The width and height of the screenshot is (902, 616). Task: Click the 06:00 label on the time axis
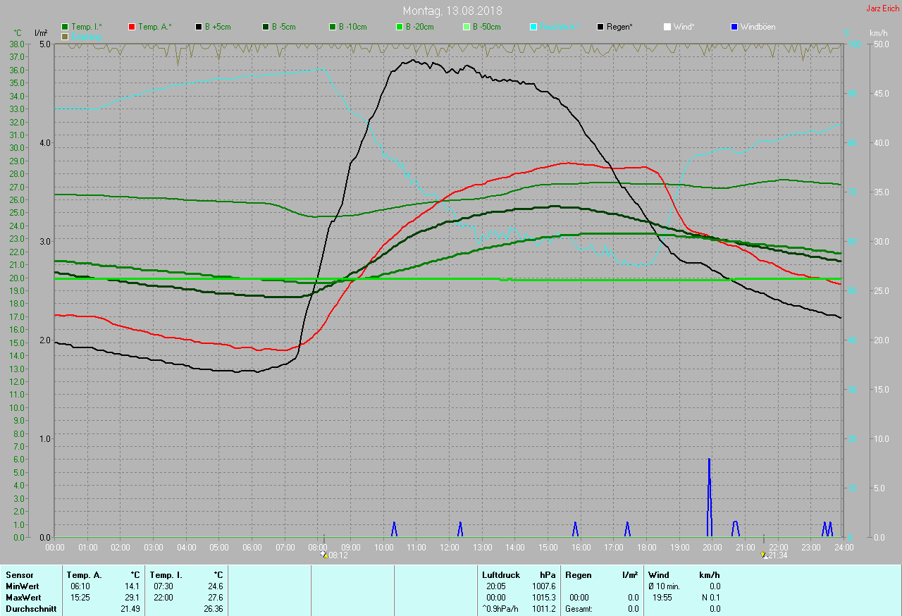click(x=252, y=547)
